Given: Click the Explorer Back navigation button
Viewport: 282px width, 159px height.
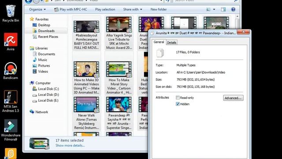Looking at the screenshot, I should pos(28,1).
